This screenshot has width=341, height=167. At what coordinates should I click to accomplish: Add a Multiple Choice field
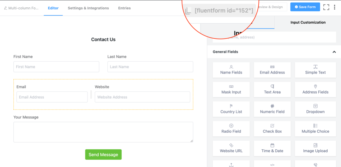315,129
